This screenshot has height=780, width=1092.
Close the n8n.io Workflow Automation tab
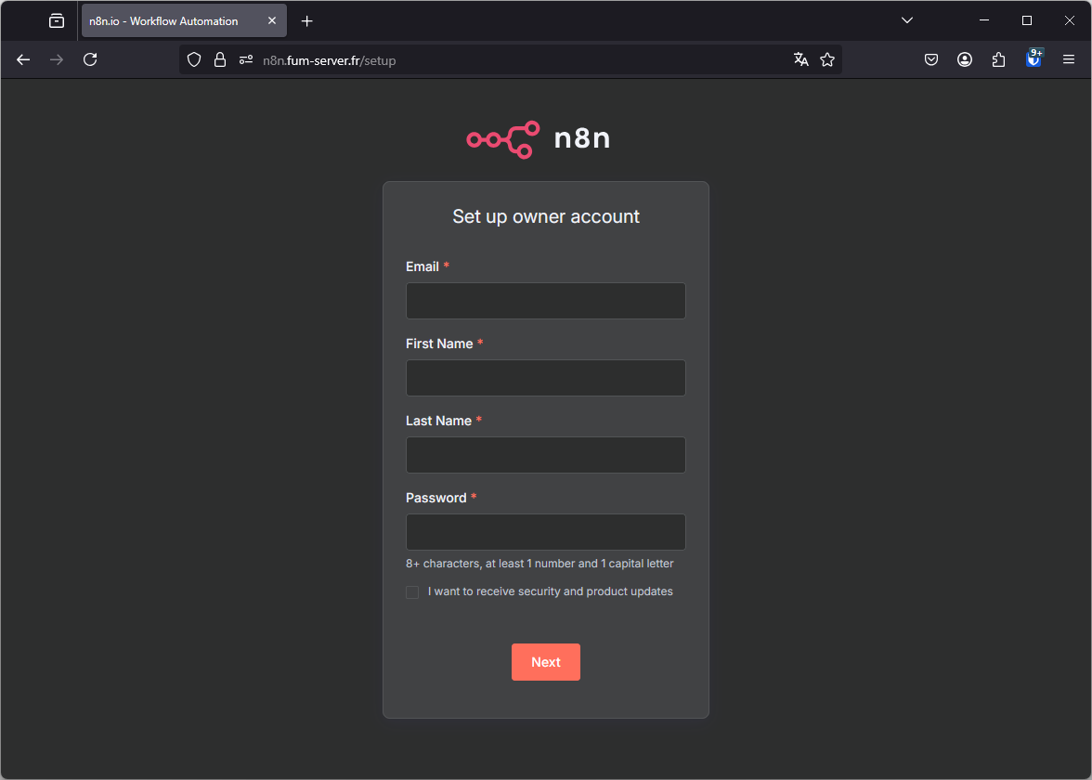click(272, 20)
